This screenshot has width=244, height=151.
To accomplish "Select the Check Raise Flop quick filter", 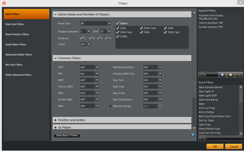I will pos(209,129).
